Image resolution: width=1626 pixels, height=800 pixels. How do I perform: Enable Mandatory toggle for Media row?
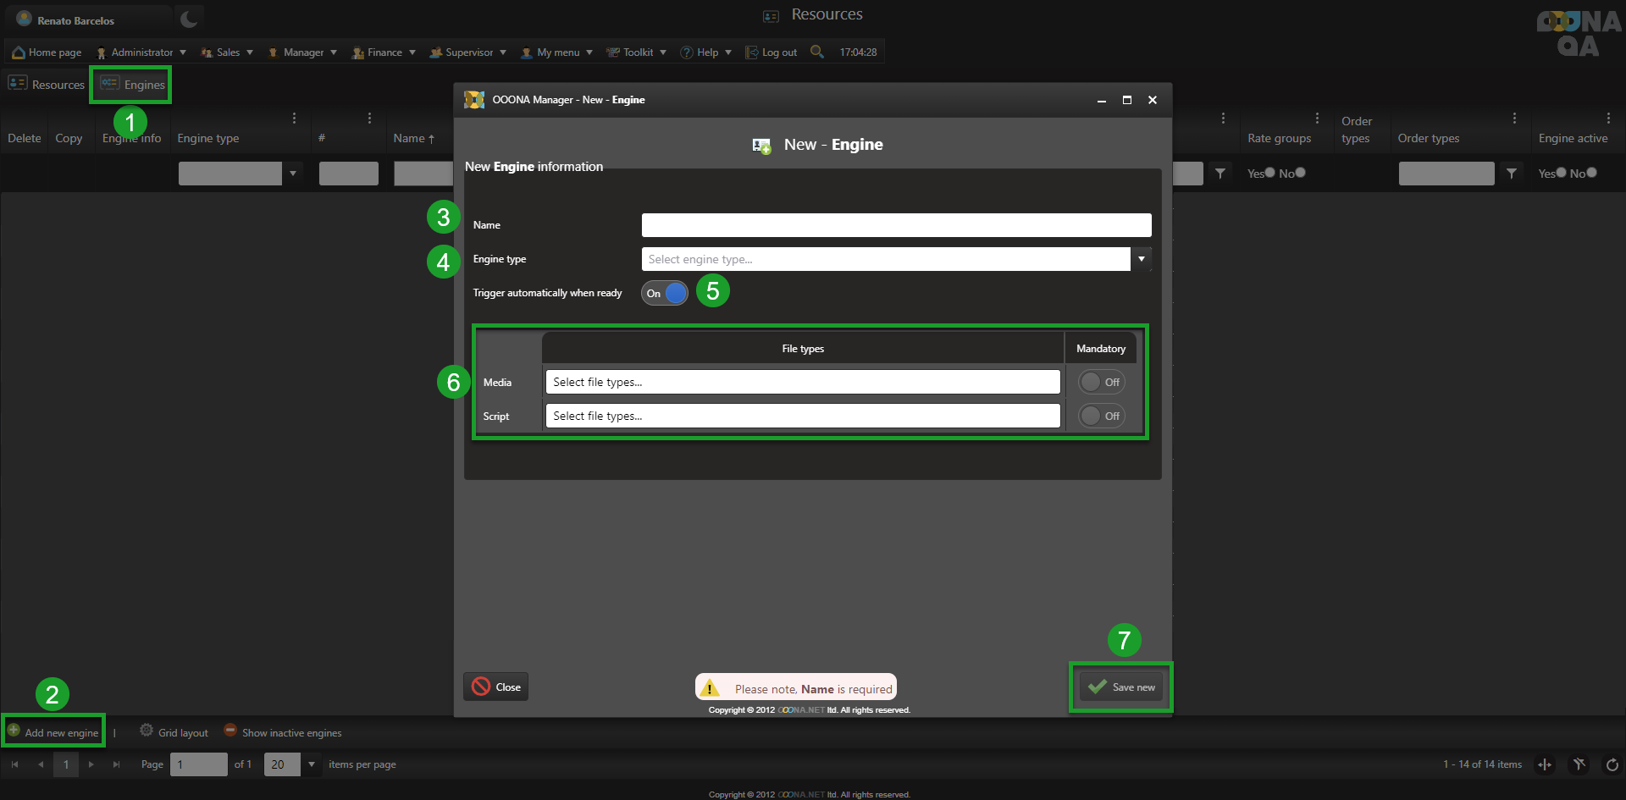click(1101, 382)
